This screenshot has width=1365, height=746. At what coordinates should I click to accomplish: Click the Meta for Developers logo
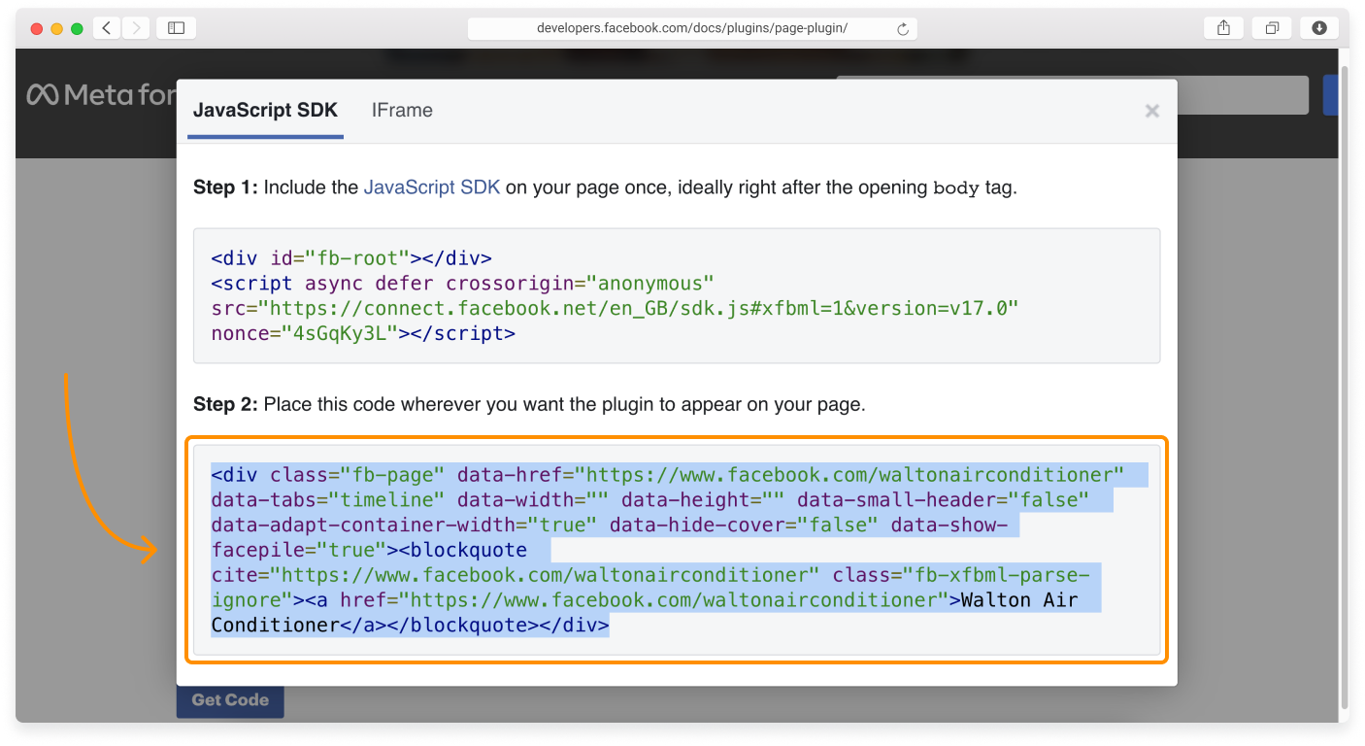click(101, 94)
